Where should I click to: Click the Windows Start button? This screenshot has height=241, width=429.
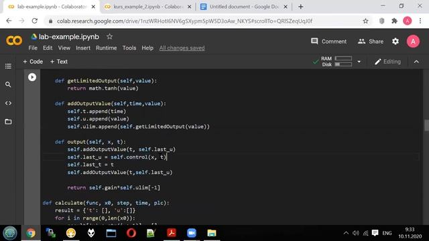10,233
